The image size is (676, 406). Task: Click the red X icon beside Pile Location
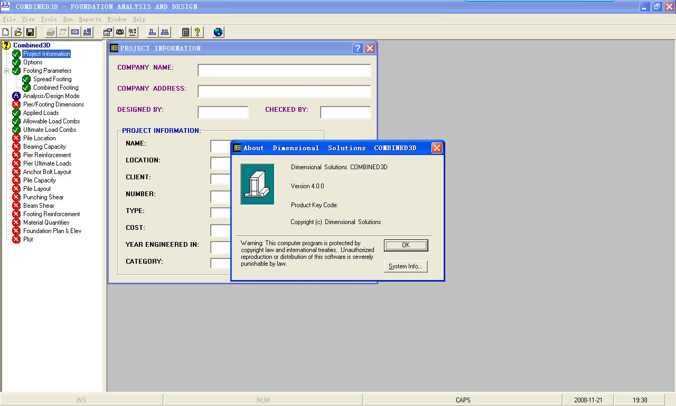tap(16, 138)
